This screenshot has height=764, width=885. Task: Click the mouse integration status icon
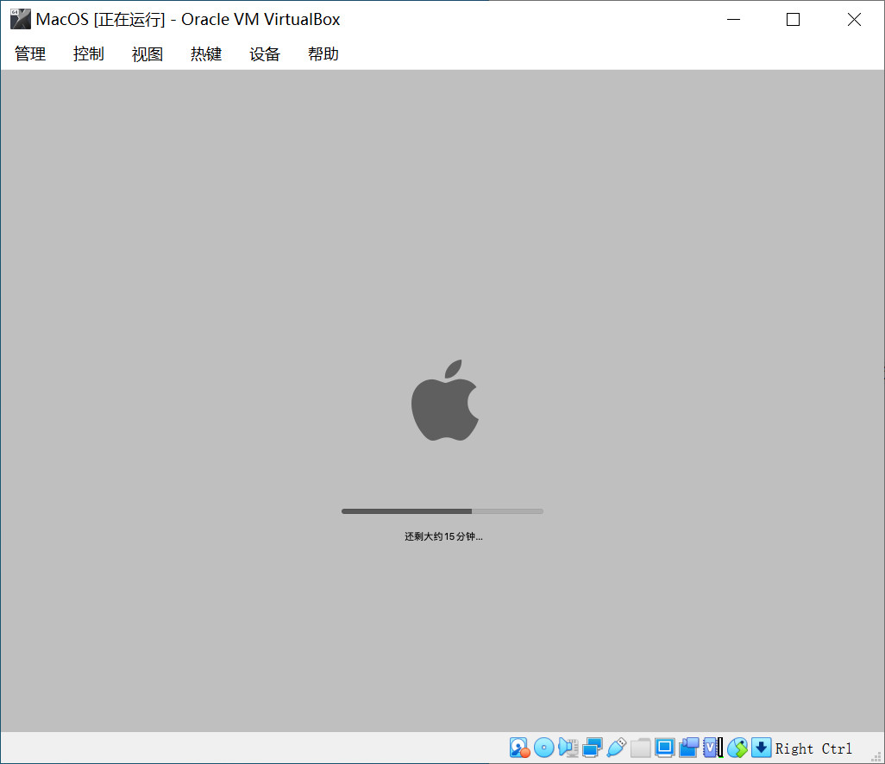(x=737, y=748)
